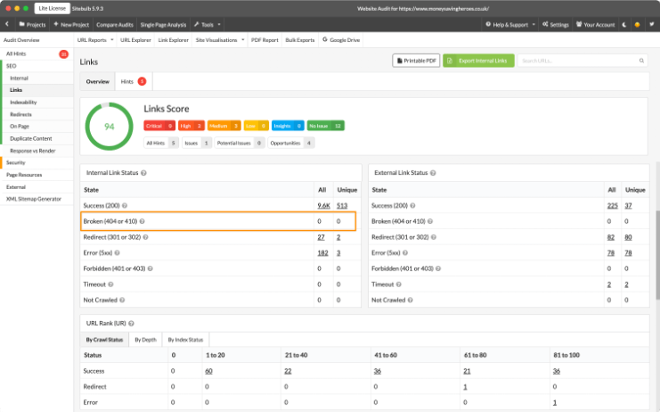660x412 pixels.
Task: Open the URL Reports dropdown
Action: click(97, 40)
